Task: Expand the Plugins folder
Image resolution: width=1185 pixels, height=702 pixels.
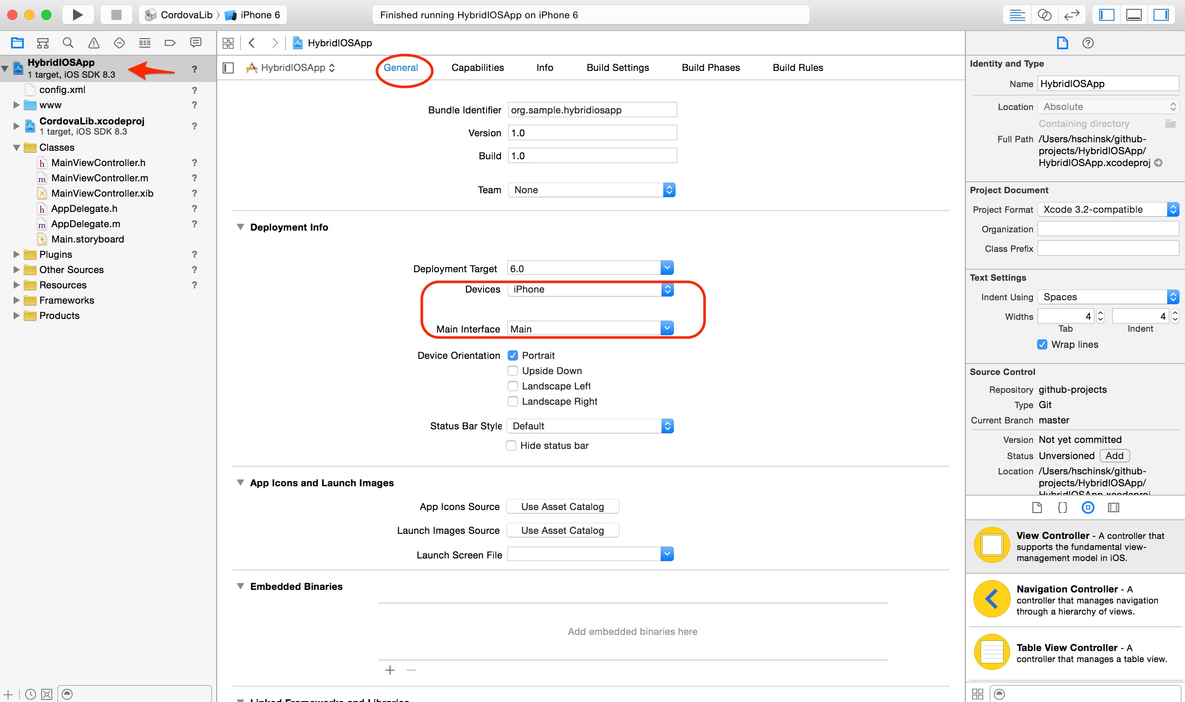Action: 17,254
